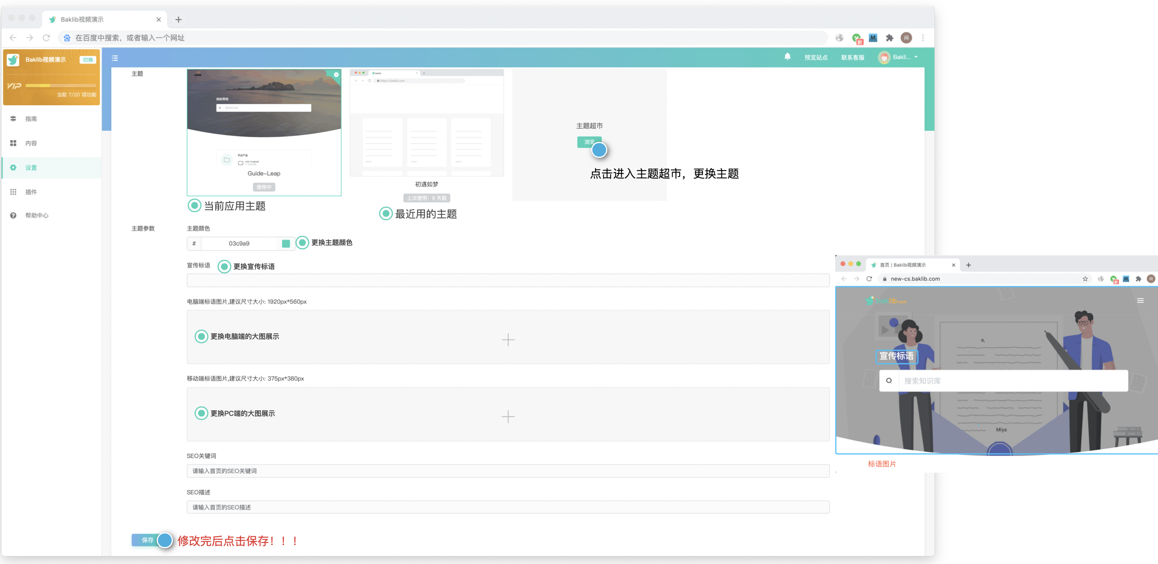Click the blue M extension in second browser window
The image size is (1158, 564).
[1126, 278]
